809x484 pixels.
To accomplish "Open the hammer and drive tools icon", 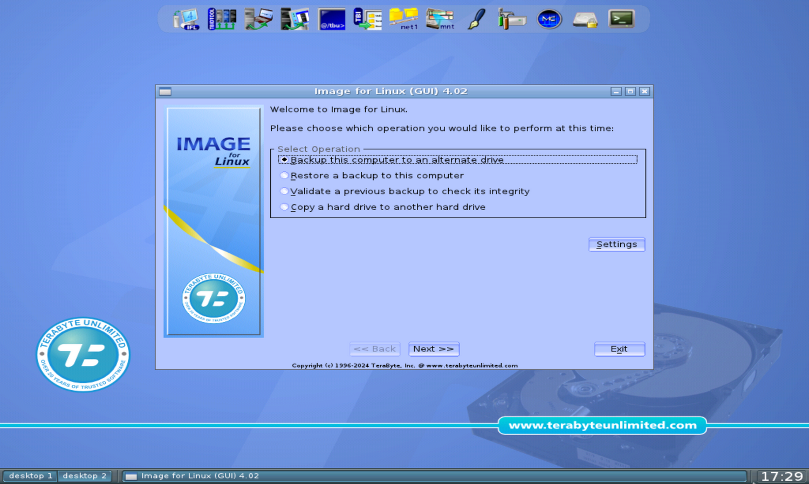I will click(x=512, y=19).
